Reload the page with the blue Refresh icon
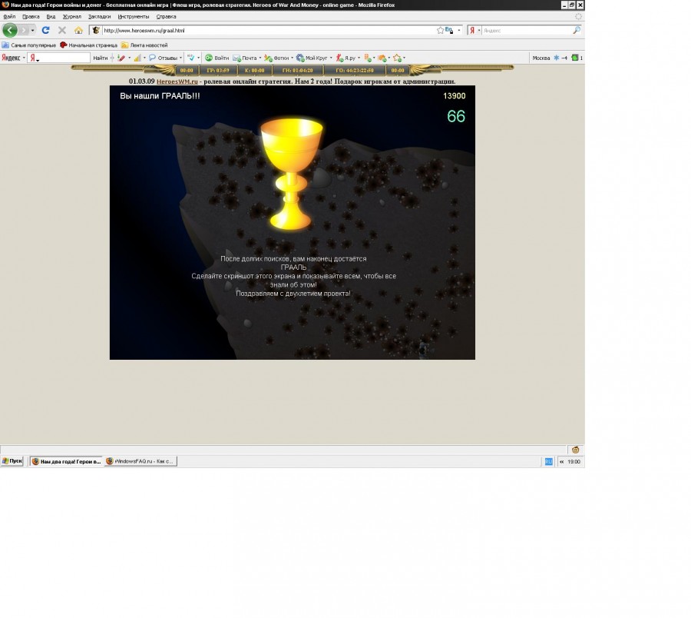This screenshot has width=691, height=618. (45, 30)
